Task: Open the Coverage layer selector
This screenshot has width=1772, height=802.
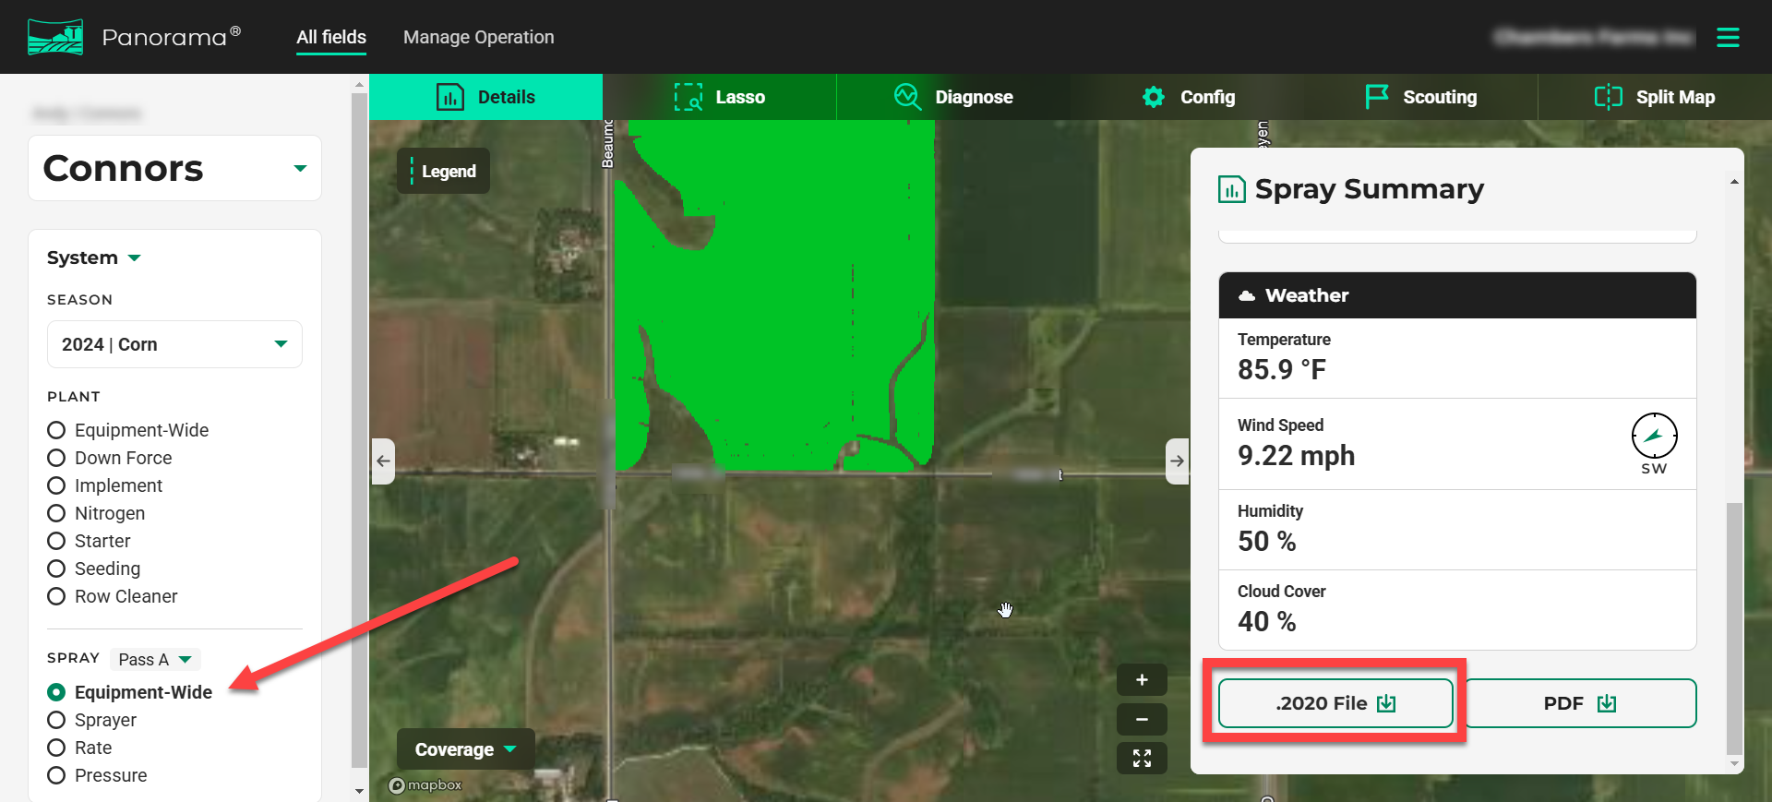Action: pos(465,749)
